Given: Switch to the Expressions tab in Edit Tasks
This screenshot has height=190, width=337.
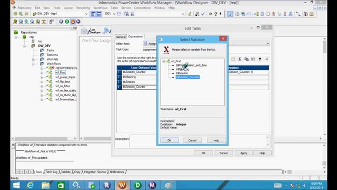Looking at the screenshot, I should click(x=135, y=36).
